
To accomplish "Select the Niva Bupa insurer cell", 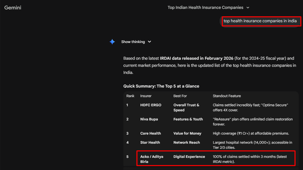I will [x=149, y=119].
